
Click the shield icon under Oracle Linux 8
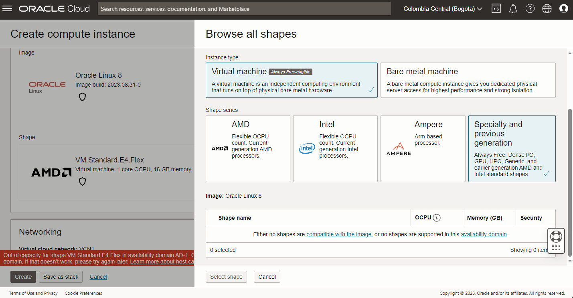[82, 97]
